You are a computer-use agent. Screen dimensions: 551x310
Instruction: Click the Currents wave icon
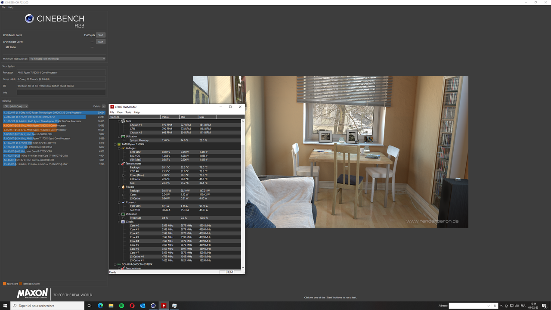[x=123, y=202]
